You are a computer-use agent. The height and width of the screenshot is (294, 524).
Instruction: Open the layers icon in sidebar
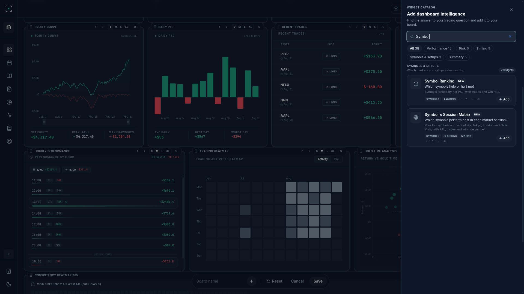coord(9,27)
